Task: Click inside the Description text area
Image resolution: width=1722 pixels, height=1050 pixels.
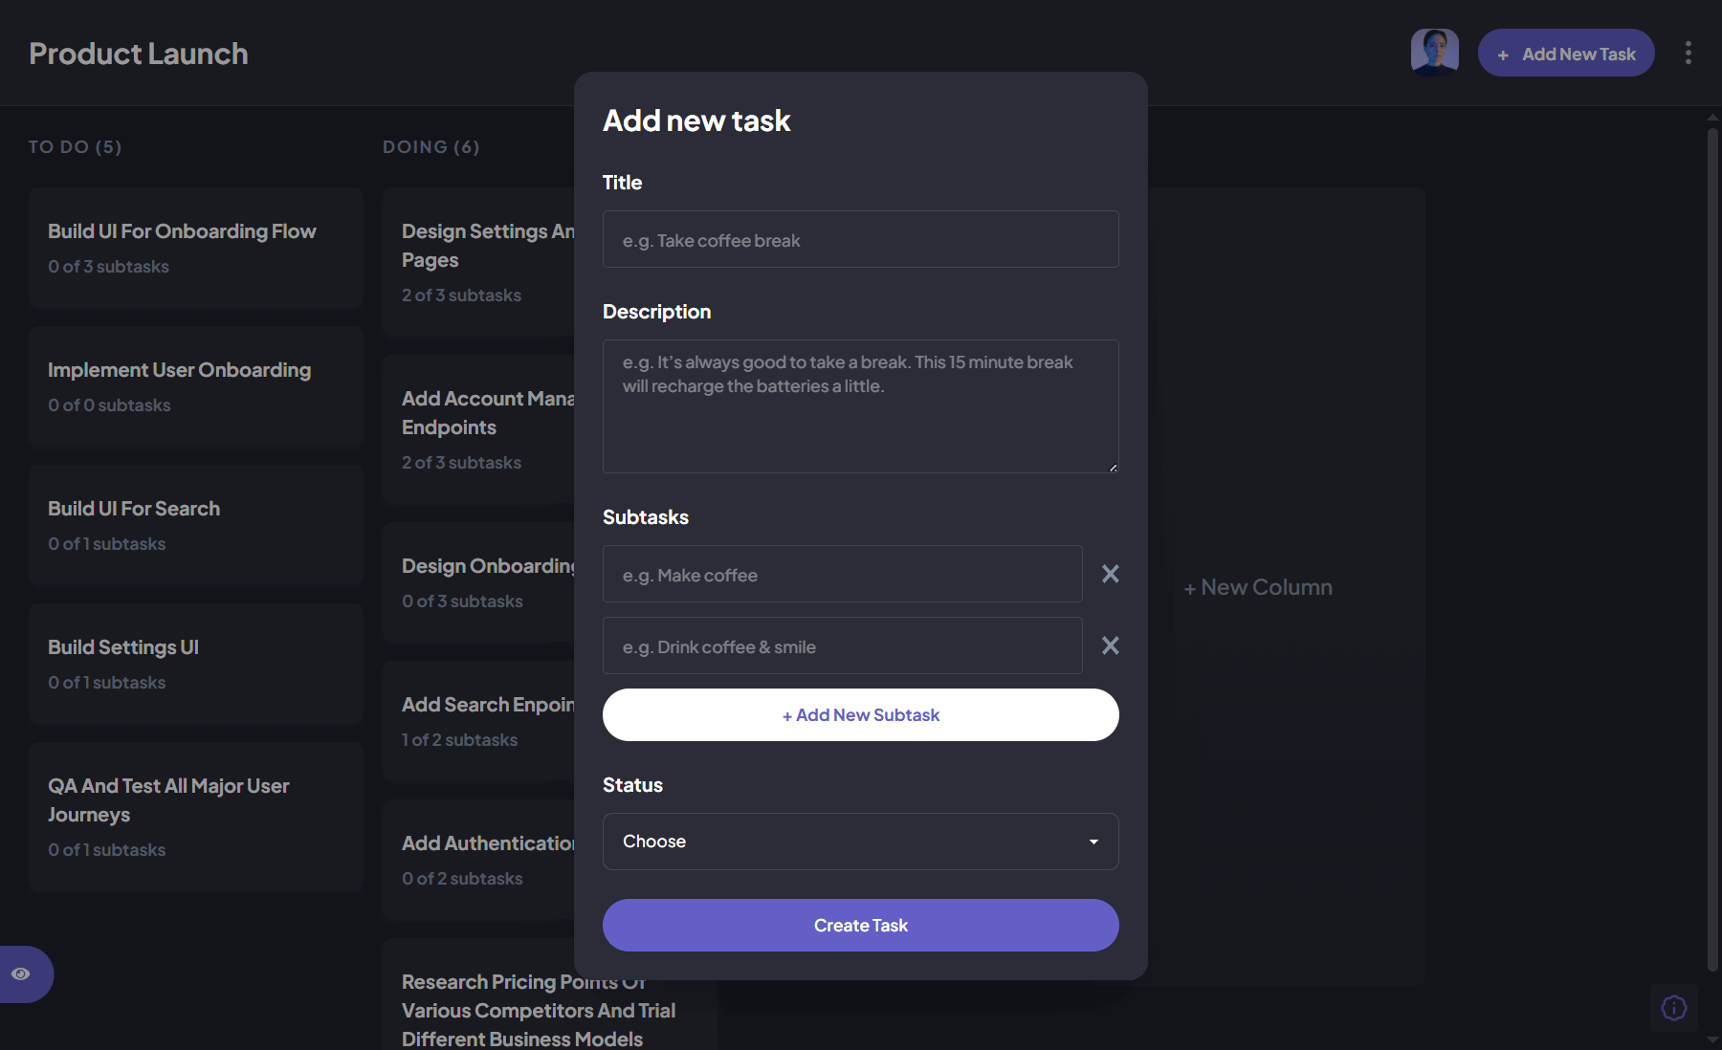Action: click(860, 406)
